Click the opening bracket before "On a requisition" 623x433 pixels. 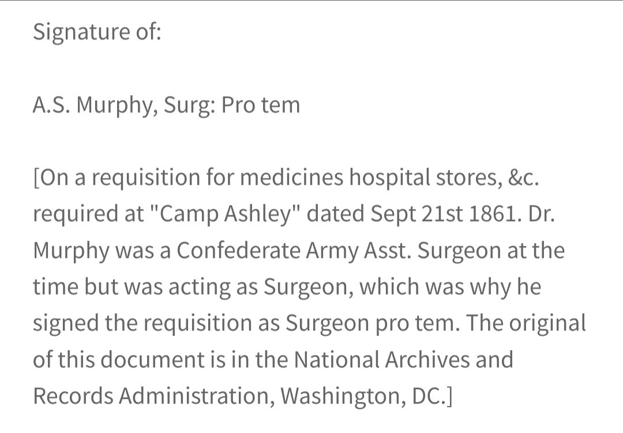coord(36,177)
